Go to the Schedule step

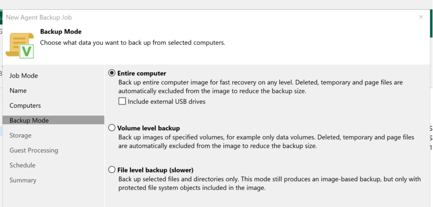pos(22,165)
